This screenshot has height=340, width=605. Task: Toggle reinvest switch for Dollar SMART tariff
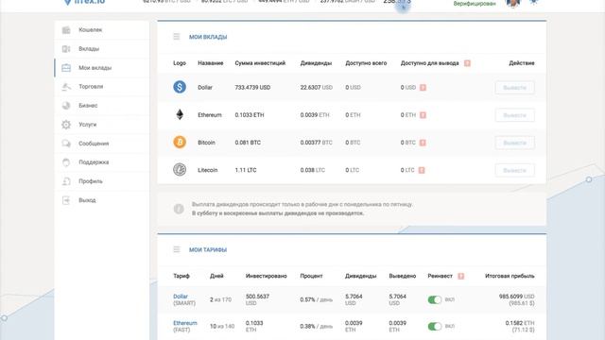click(435, 299)
